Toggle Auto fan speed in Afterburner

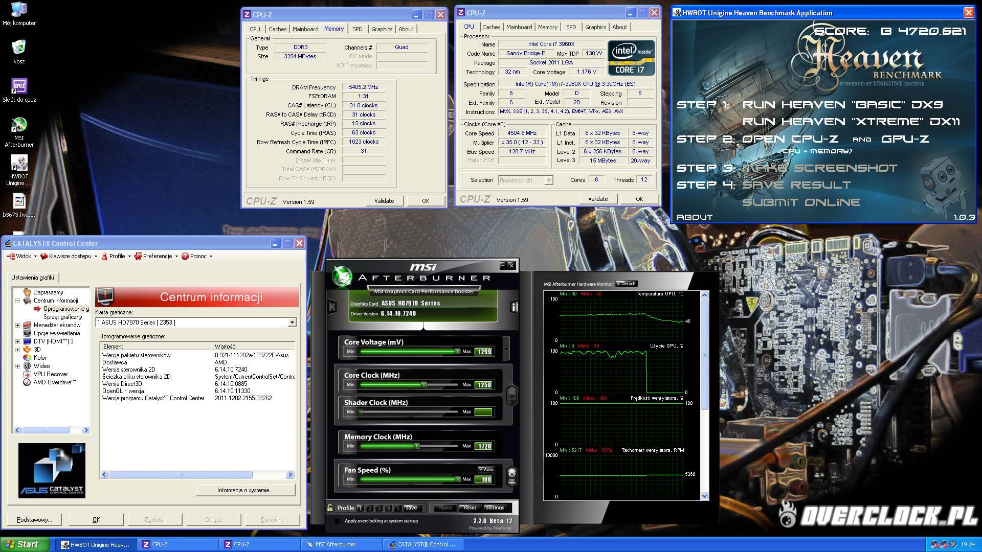(x=486, y=469)
